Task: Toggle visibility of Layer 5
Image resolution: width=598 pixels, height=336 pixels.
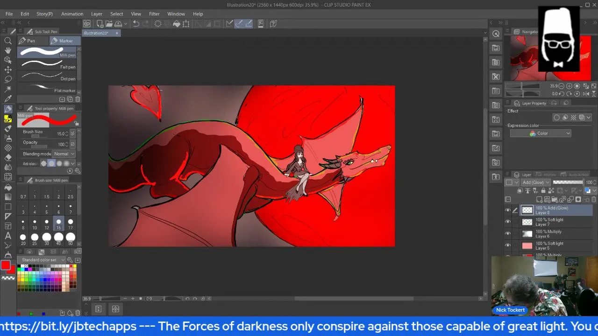Action: pyautogui.click(x=508, y=245)
